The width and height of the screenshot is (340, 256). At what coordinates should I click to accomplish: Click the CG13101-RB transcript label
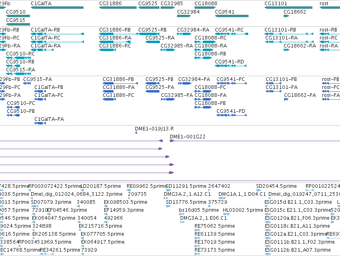pos(280,30)
